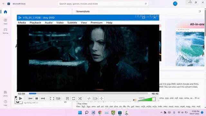Screen dimensions: 206x116
Task: Close the Any DVD player window
Action: [x=154, y=17]
